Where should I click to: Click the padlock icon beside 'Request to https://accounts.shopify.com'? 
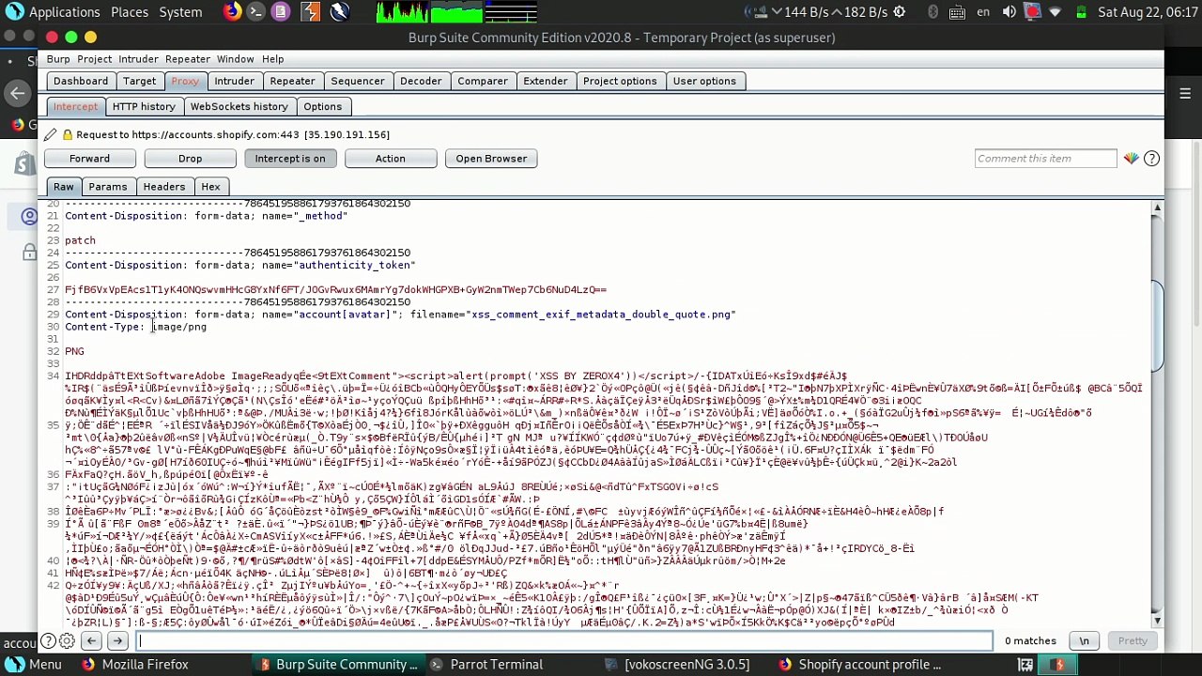click(x=68, y=134)
